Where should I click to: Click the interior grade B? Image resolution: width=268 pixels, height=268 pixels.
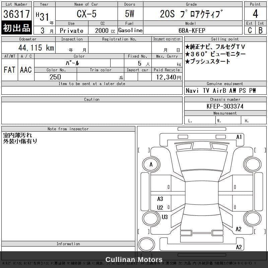(x=261, y=30)
